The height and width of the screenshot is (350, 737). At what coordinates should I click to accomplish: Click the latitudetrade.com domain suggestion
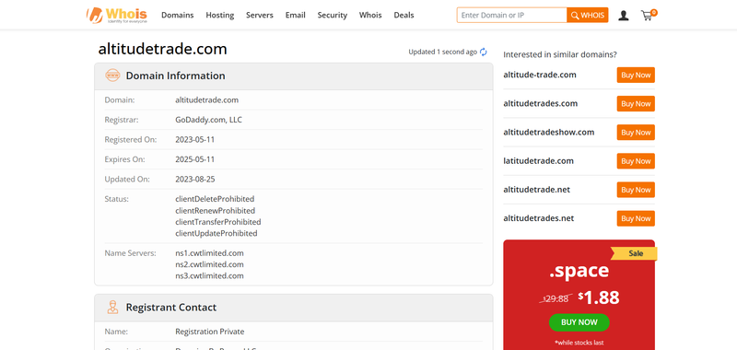539,160
